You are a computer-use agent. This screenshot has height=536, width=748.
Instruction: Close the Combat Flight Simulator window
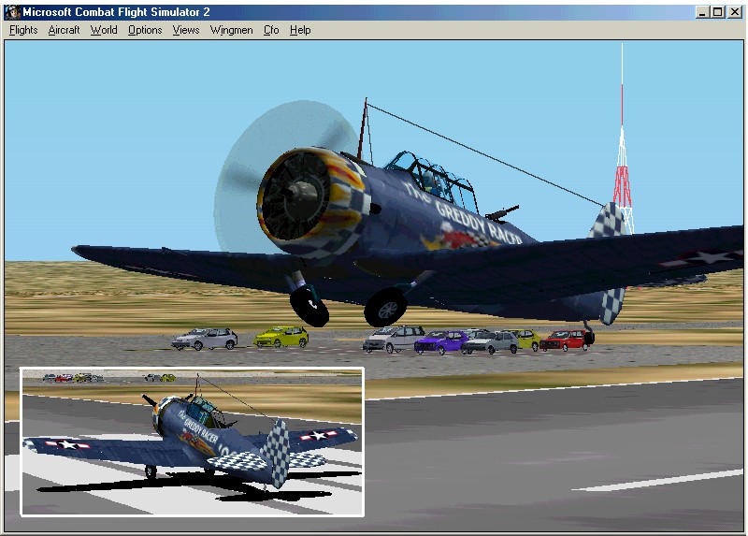click(x=734, y=12)
